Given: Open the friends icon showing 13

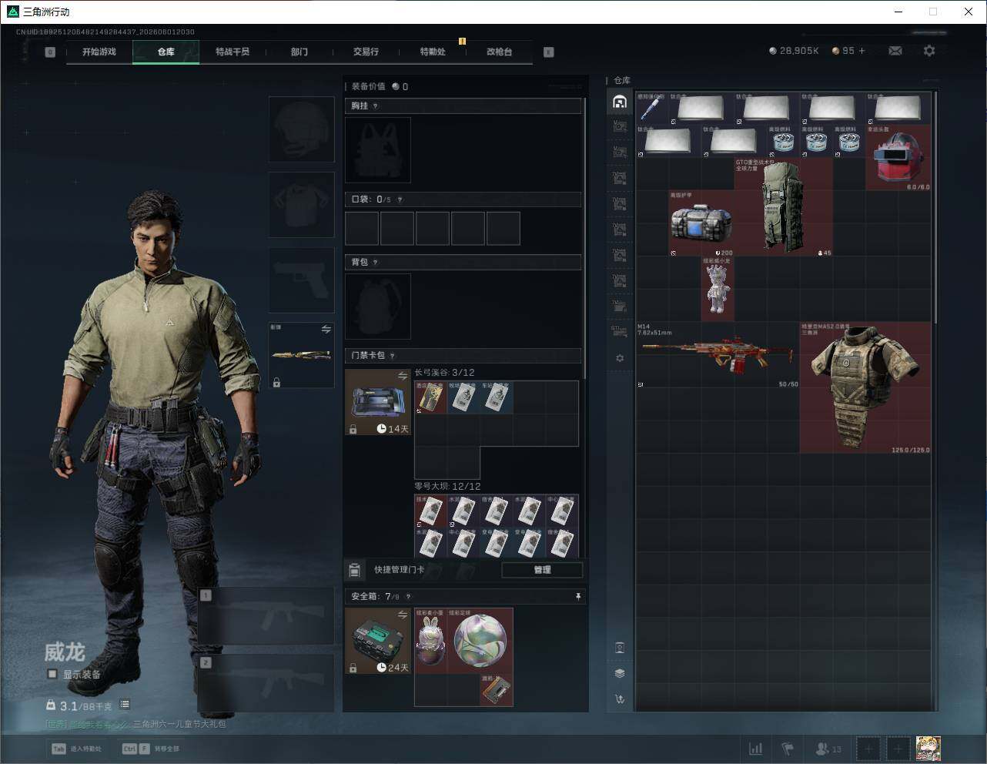Looking at the screenshot, I should 828,749.
